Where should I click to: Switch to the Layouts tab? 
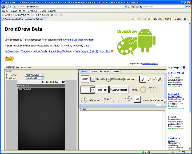point(94,71)
